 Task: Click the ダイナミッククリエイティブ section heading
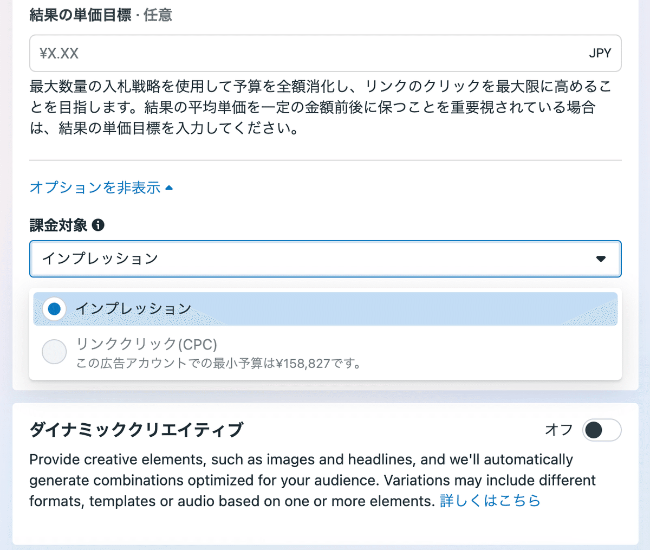pos(136,430)
